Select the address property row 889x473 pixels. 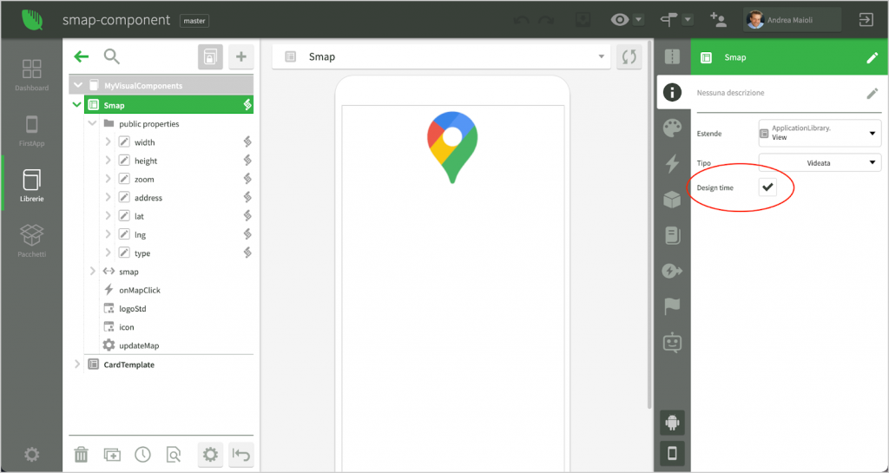[177, 198]
